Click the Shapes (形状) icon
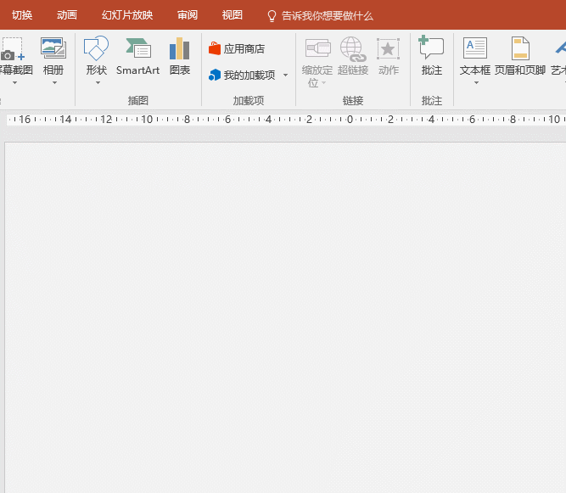566x493 pixels. (96, 49)
